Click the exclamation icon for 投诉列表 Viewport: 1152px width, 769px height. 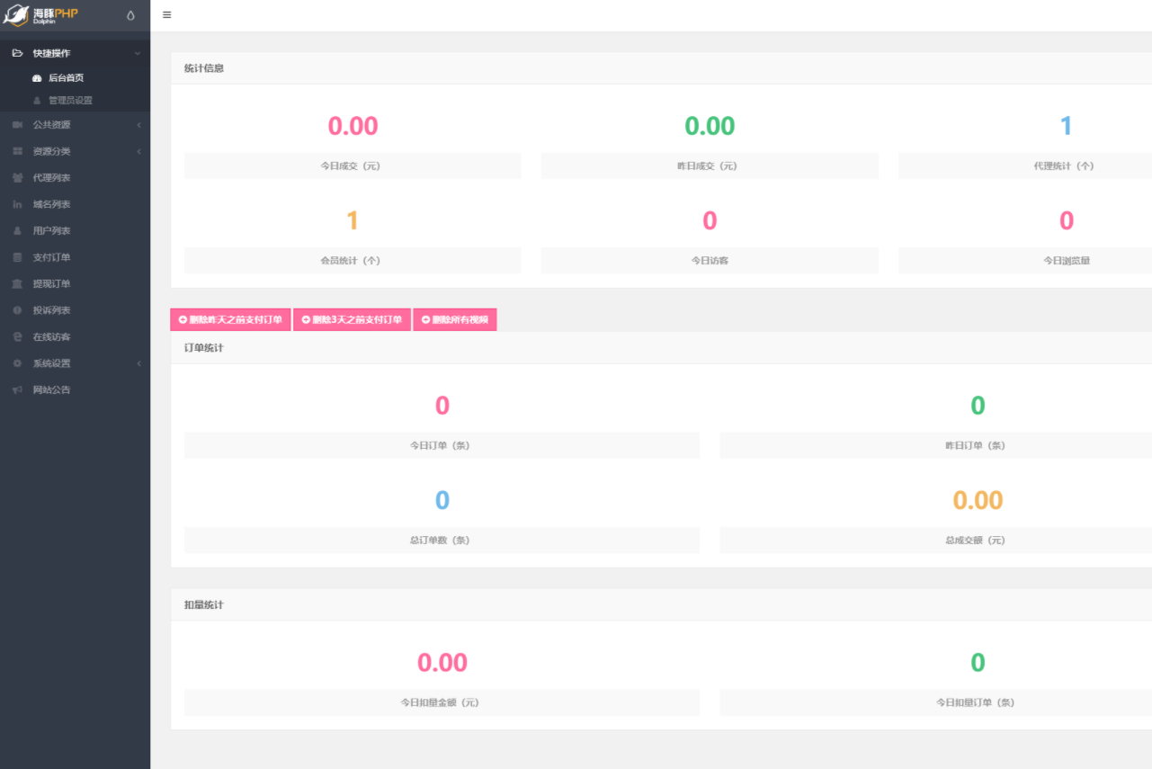(x=17, y=310)
